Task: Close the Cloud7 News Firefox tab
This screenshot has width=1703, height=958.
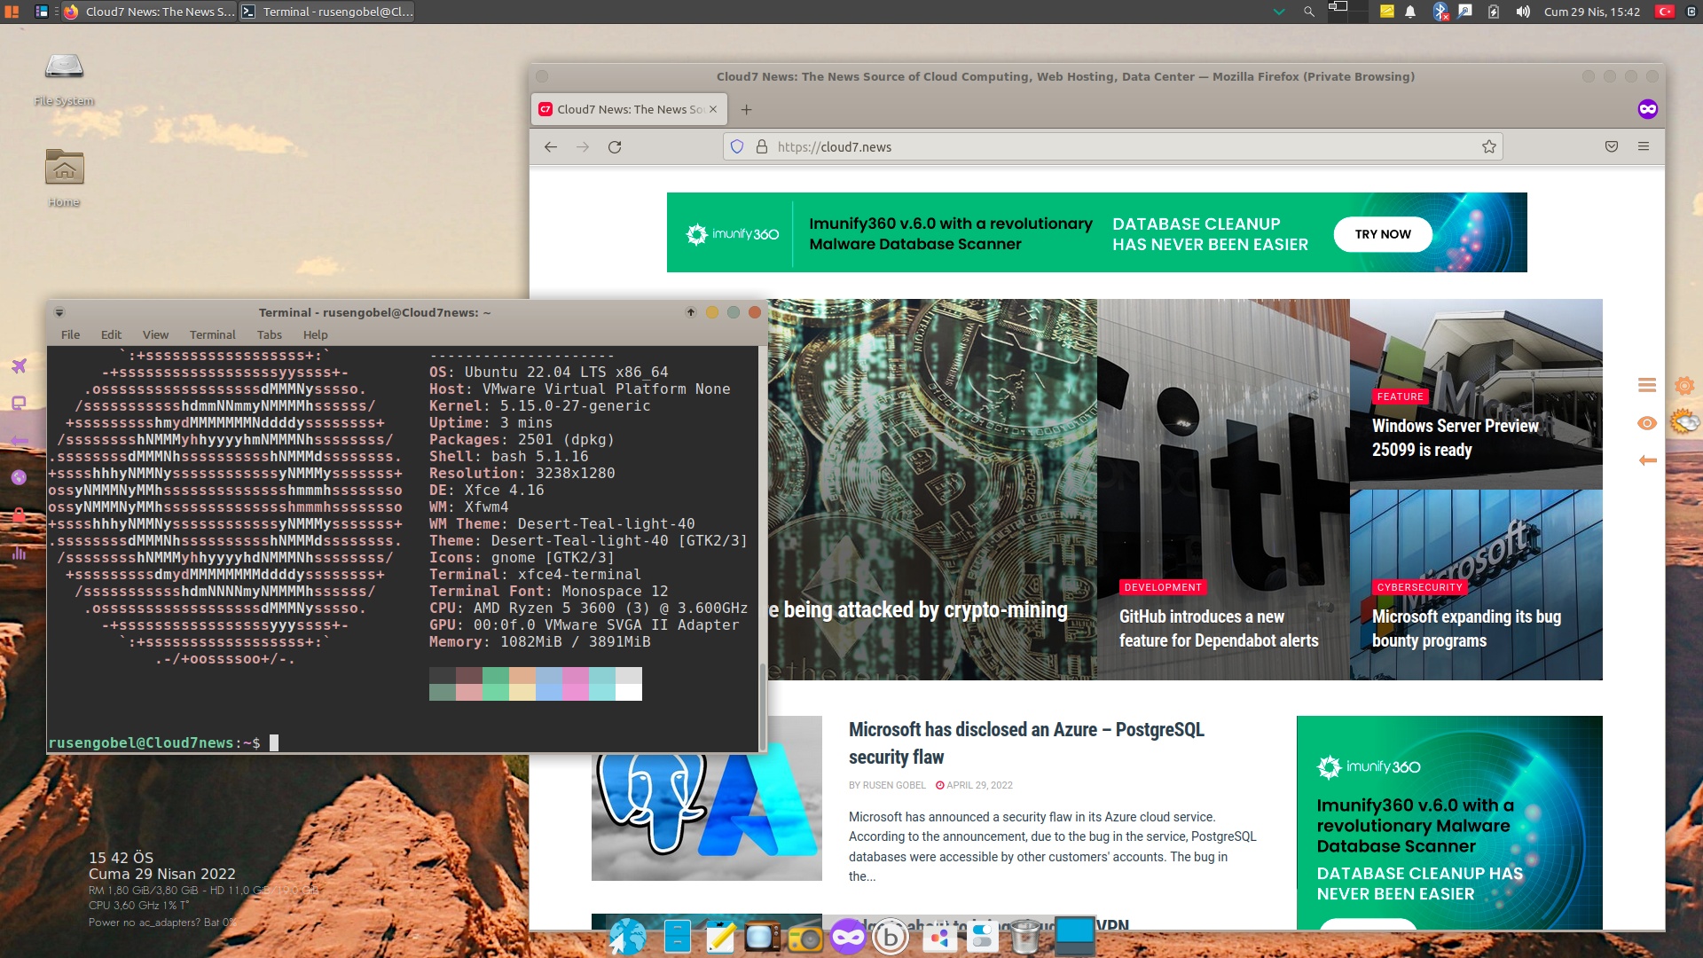Action: pos(713,109)
